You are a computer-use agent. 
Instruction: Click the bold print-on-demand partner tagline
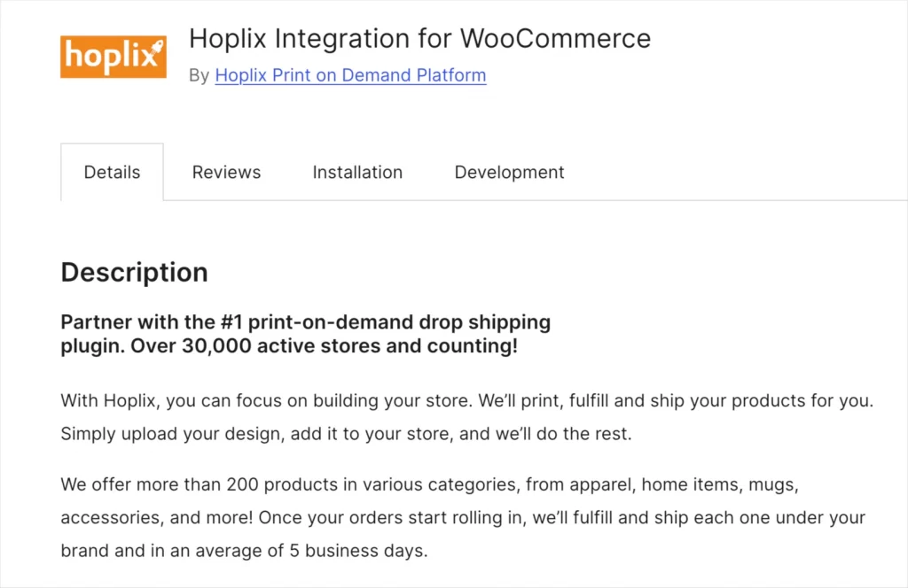point(305,334)
